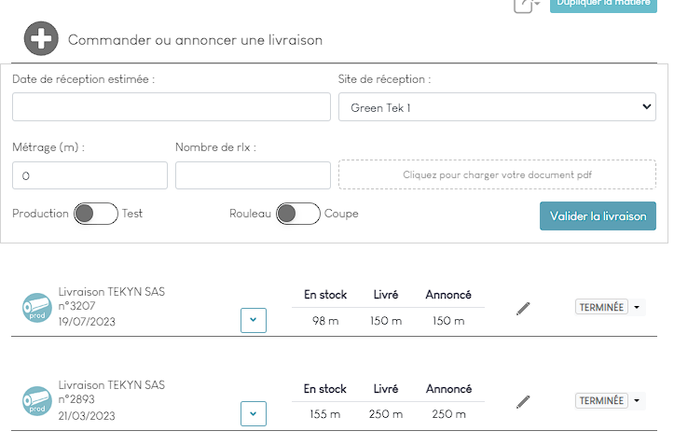Click the document icon beside the duplicate button
This screenshot has height=445, width=688.
point(527,5)
